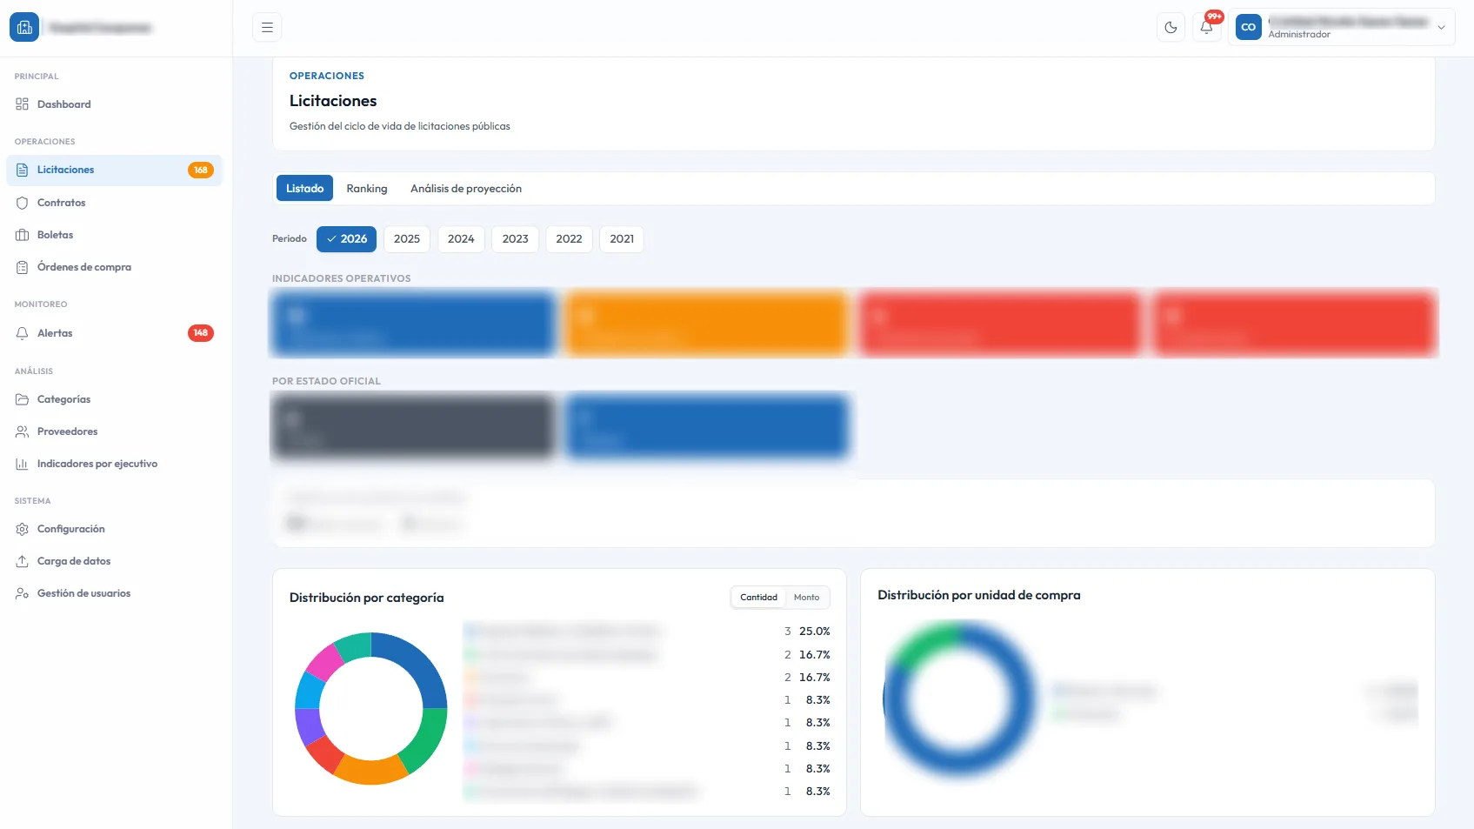Open Carga de datos upload icon
Screen dimensions: 1474x829
[22, 560]
